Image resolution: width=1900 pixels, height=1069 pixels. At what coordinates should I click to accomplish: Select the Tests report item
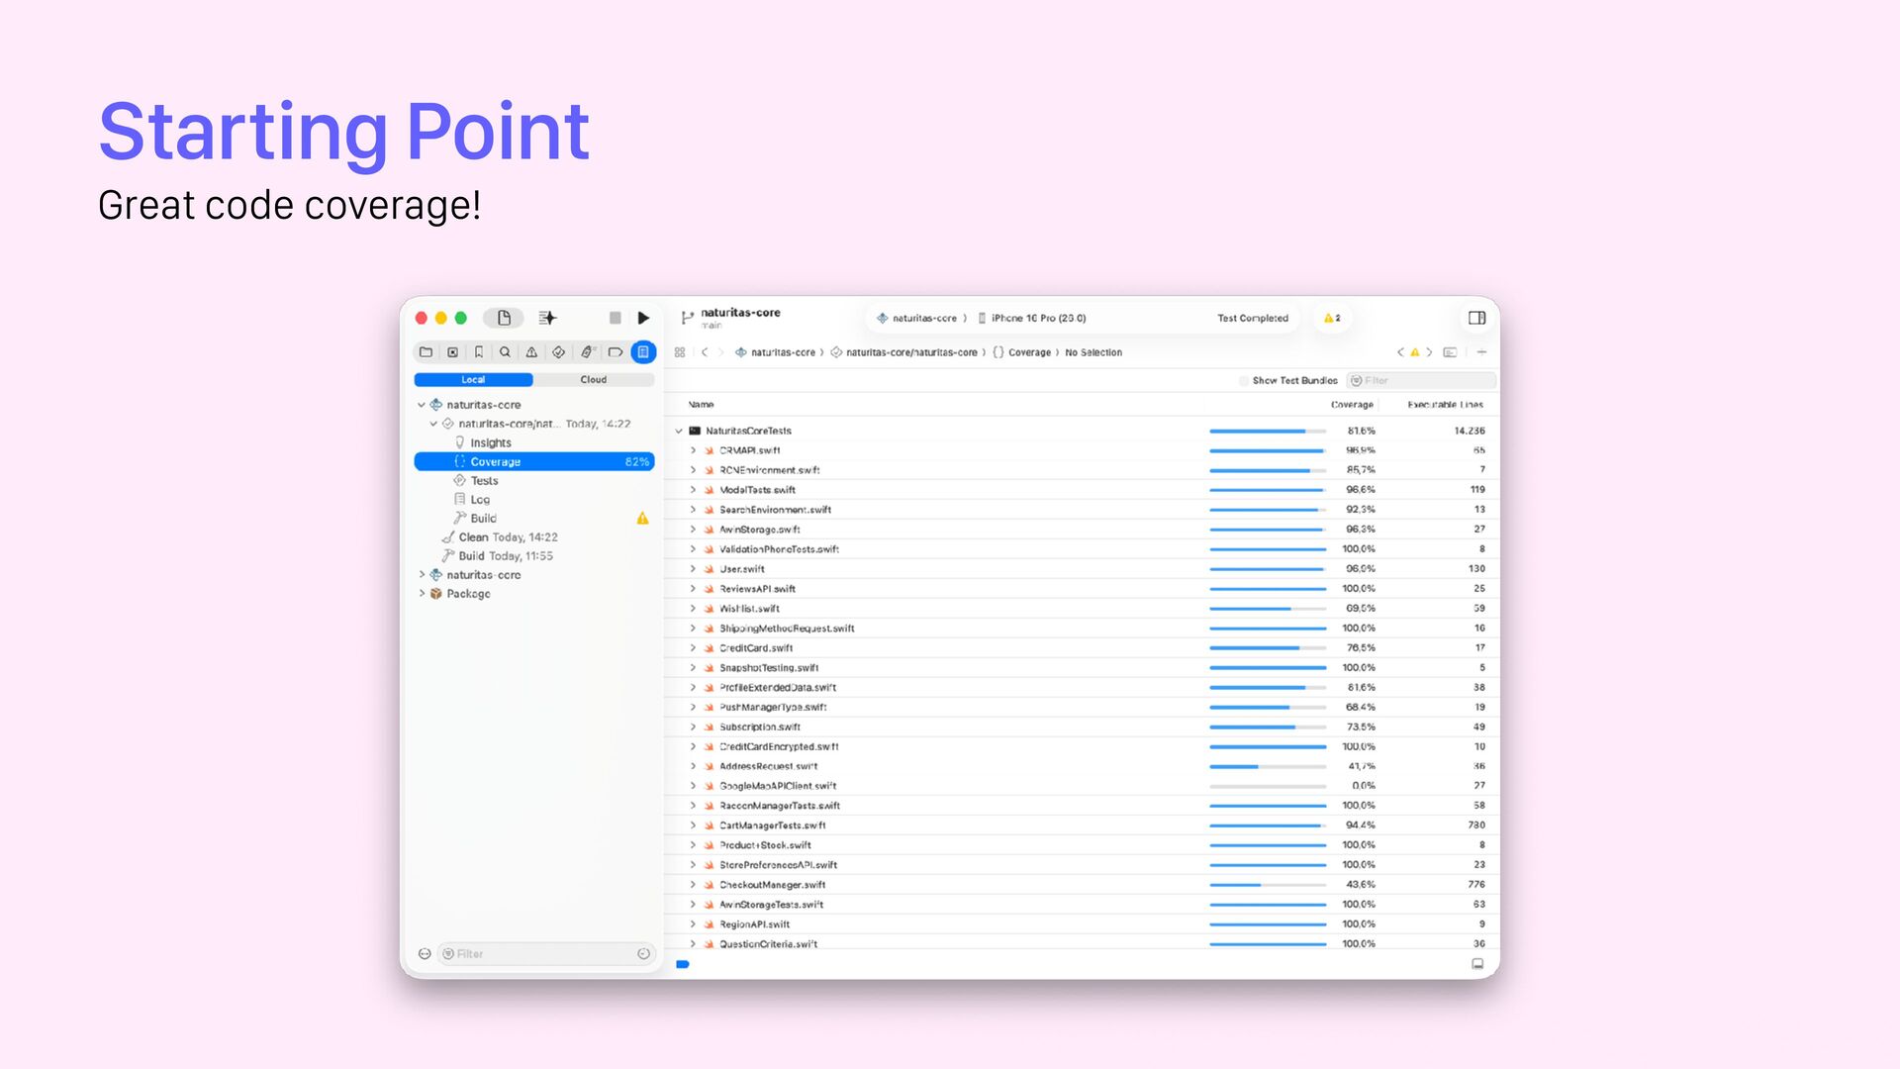pos(484,481)
